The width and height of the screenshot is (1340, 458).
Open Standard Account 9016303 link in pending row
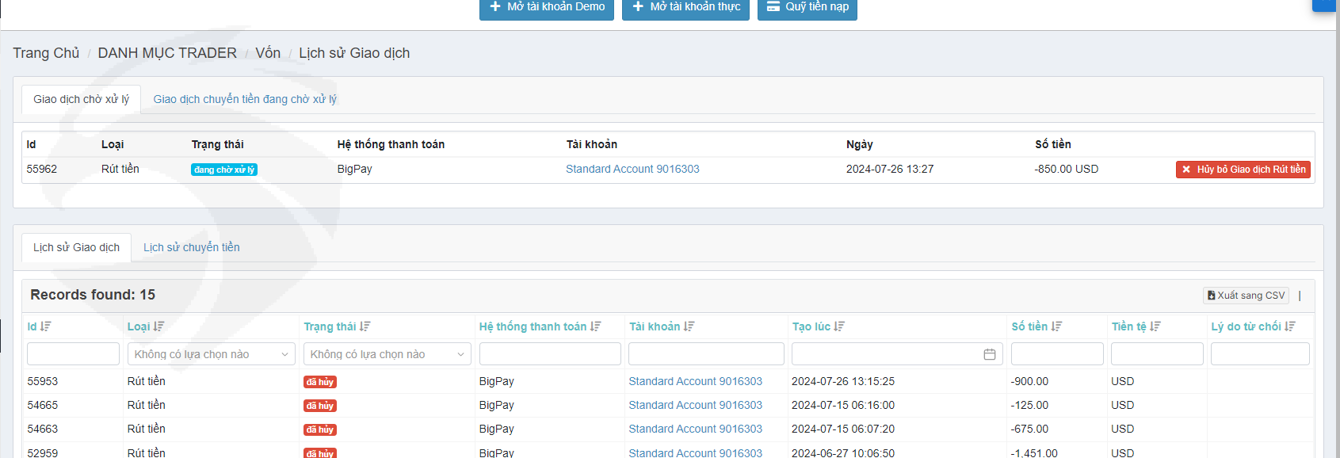click(x=632, y=169)
